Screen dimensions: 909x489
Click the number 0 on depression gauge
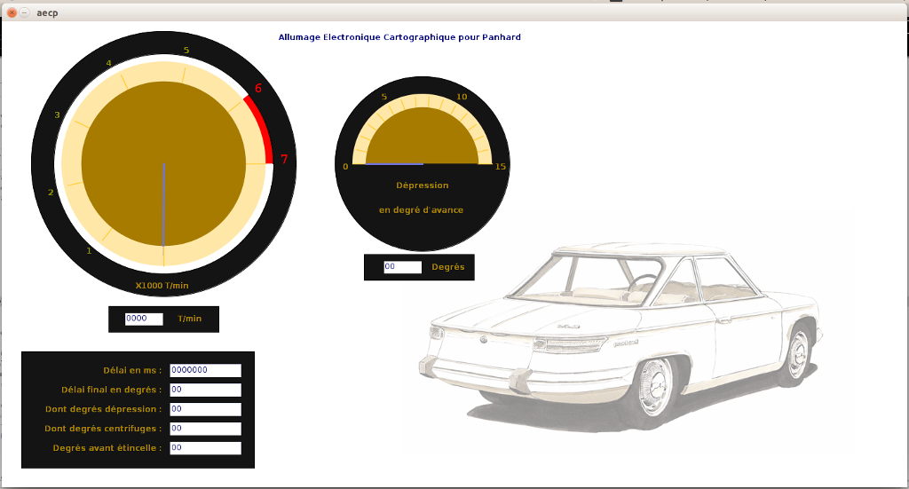(345, 167)
